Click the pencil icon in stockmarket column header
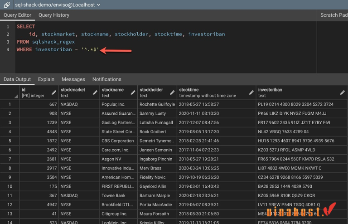348x224 pixels. pyautogui.click(x=95, y=93)
